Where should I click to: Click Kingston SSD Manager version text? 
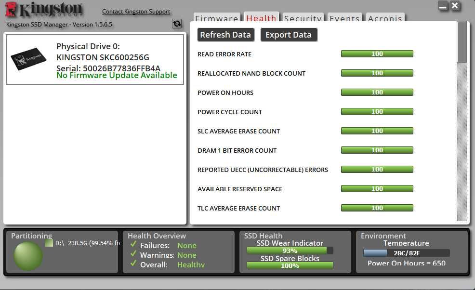tap(59, 25)
